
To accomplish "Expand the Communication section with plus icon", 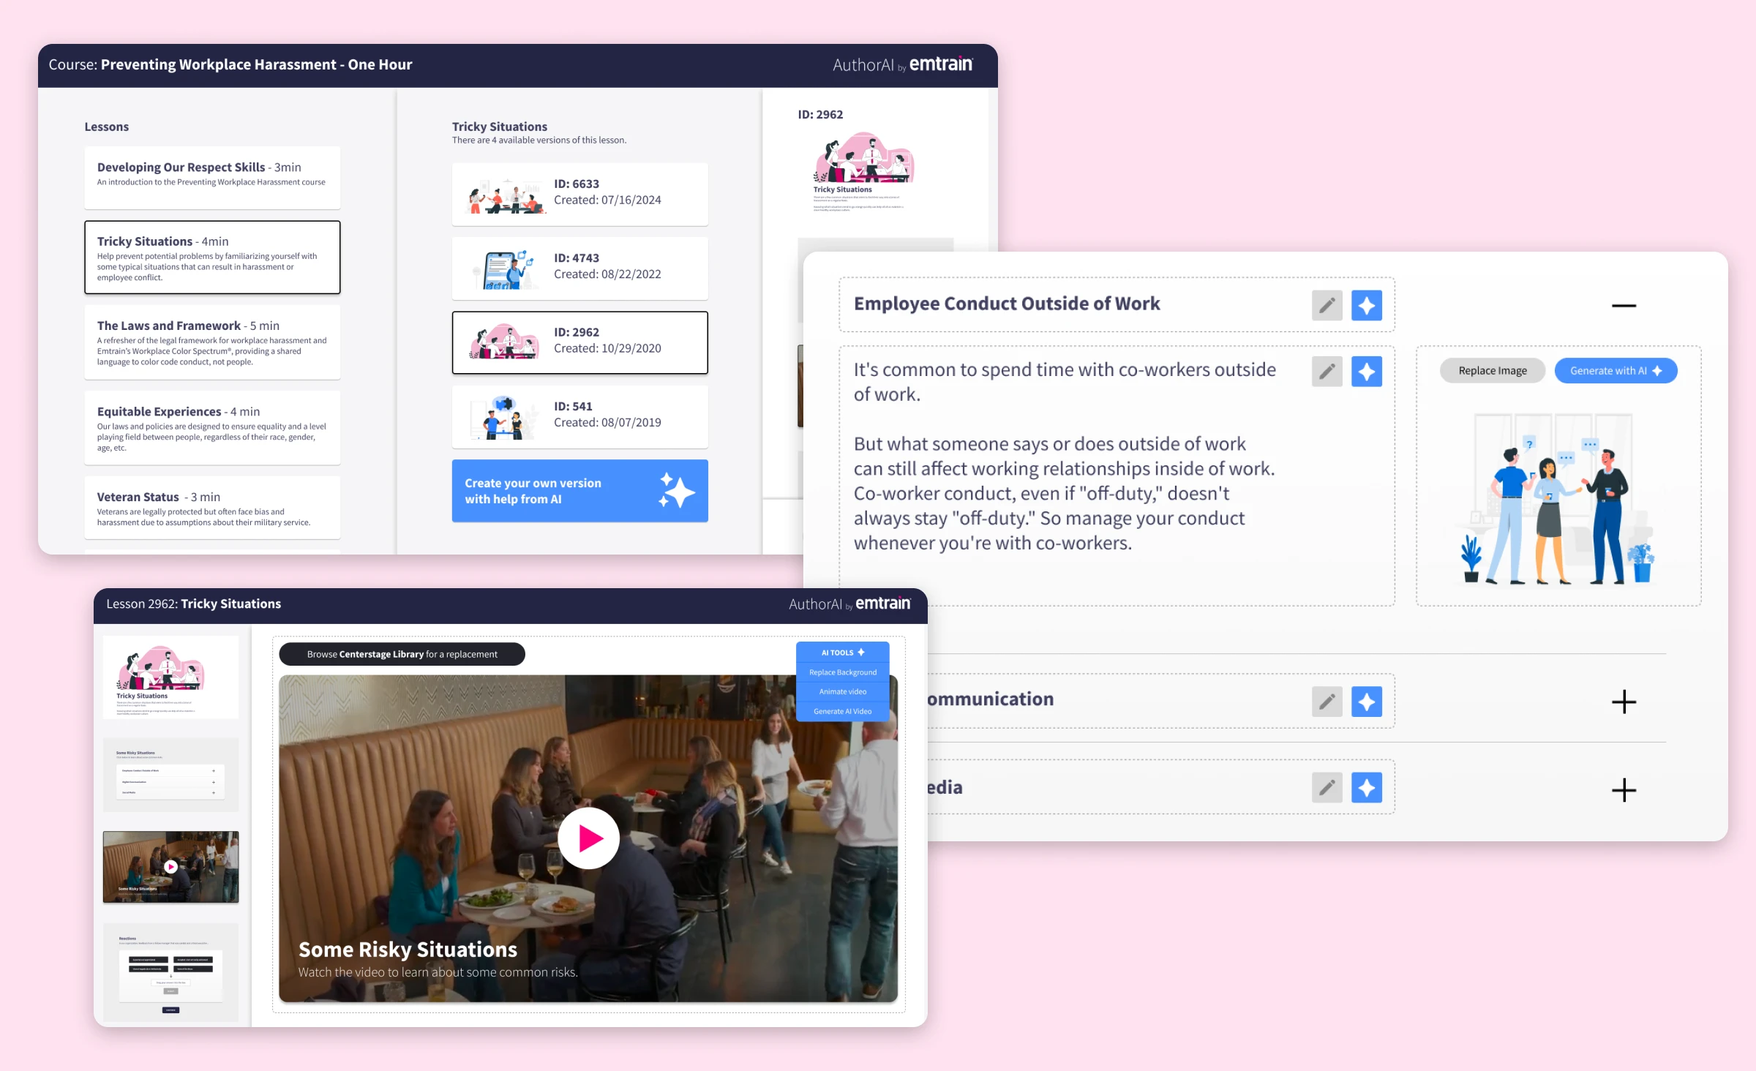I will point(1624,702).
